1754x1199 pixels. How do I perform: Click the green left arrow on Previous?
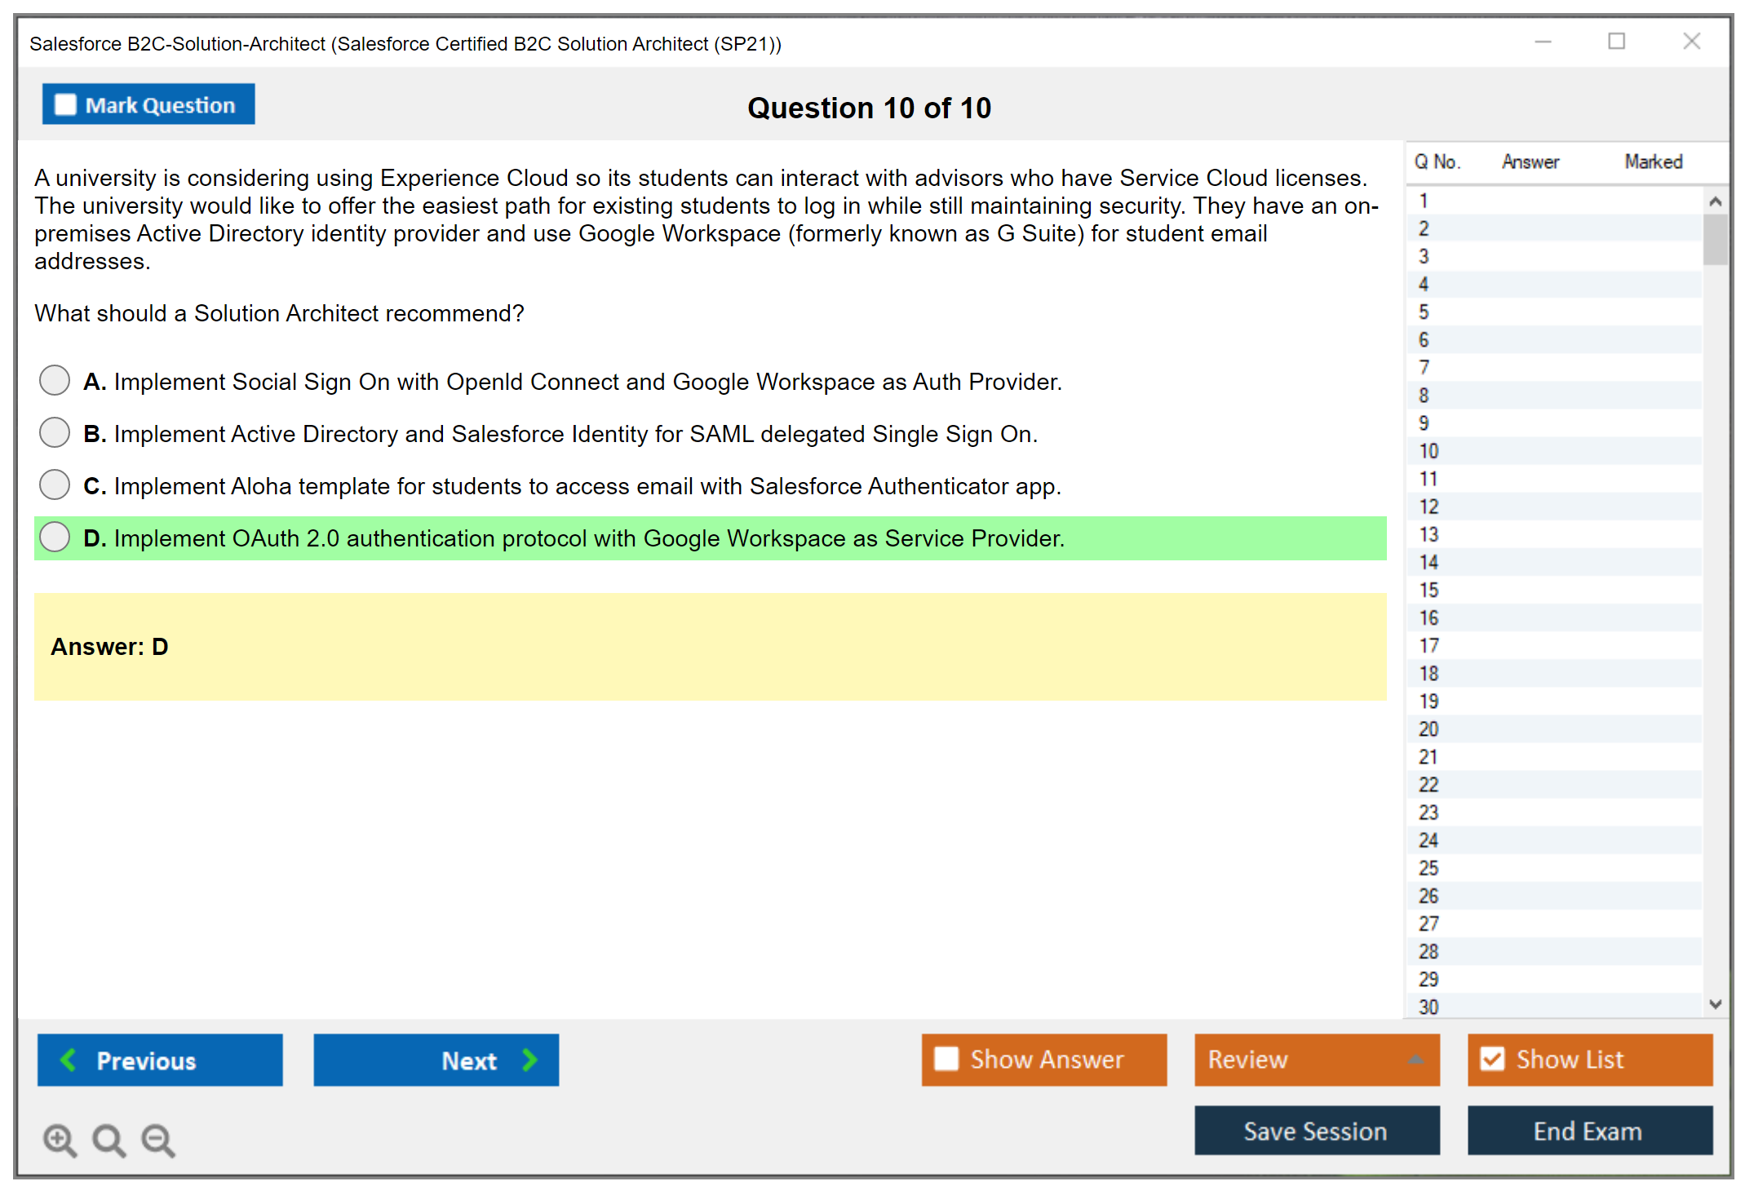tap(69, 1060)
